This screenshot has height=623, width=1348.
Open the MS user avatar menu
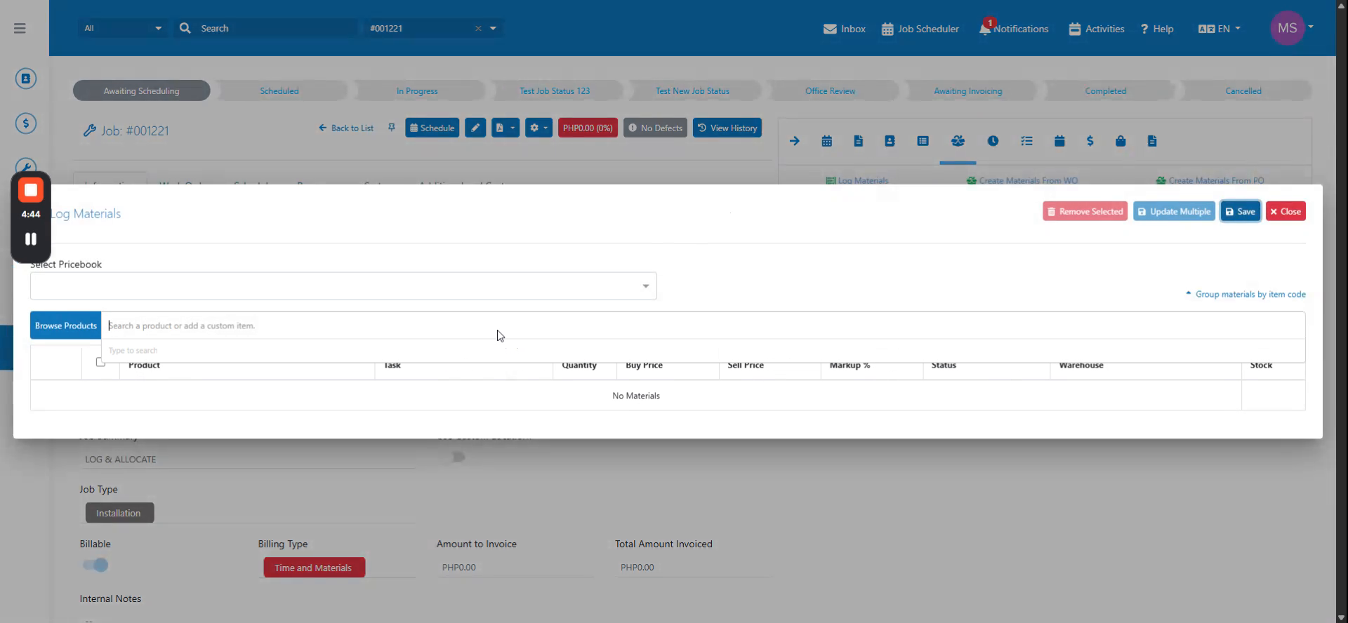(1290, 28)
